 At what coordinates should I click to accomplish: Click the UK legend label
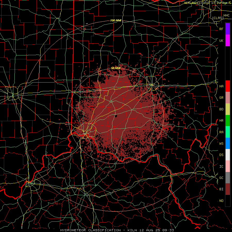click(221, 40)
